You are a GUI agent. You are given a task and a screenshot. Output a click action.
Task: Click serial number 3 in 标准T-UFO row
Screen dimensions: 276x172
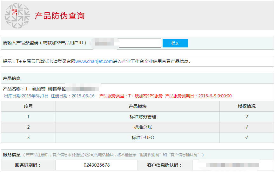point(28,138)
